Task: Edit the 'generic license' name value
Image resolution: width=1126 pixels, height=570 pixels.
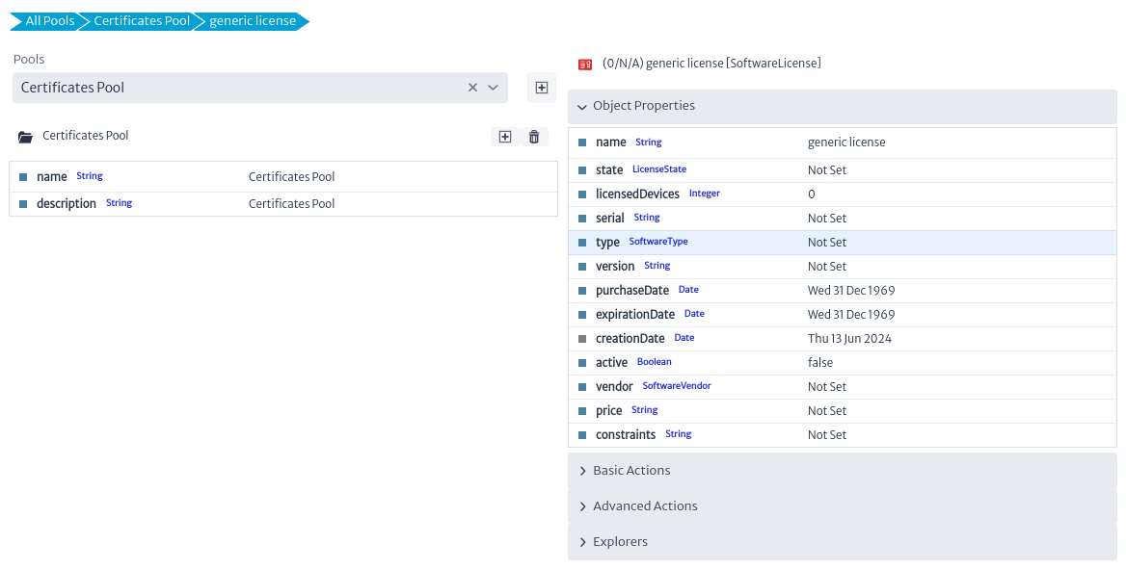Action: click(846, 142)
